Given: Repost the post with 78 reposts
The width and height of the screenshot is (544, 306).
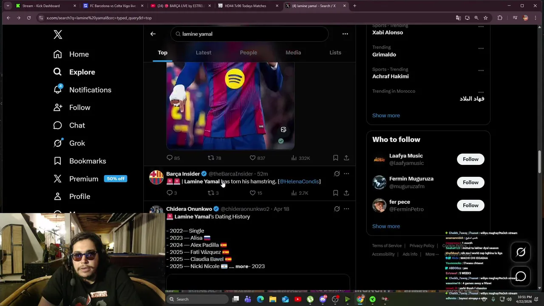Looking at the screenshot, I should (214, 158).
